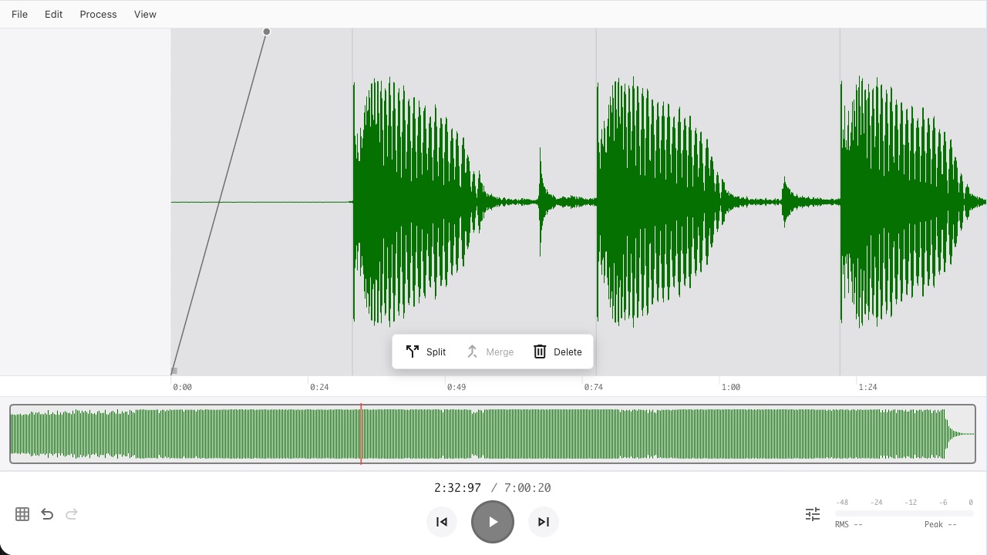Open the mixer sliders settings icon

(813, 514)
